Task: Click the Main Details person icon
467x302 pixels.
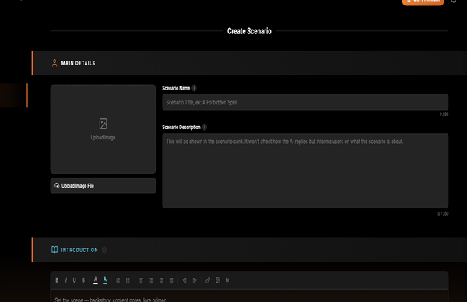Action: (54, 63)
